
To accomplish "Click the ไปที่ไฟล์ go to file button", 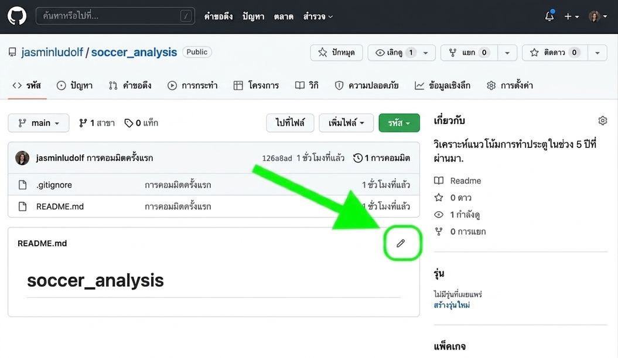I will click(x=290, y=123).
